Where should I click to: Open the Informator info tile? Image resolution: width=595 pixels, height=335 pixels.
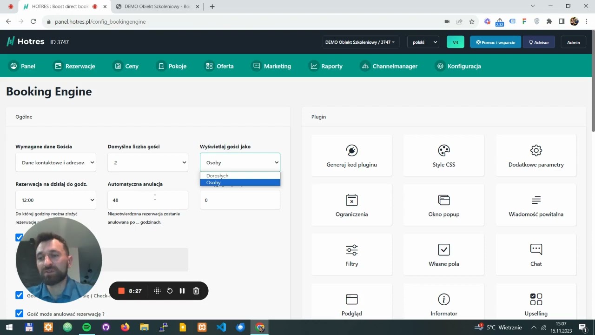[443, 302]
